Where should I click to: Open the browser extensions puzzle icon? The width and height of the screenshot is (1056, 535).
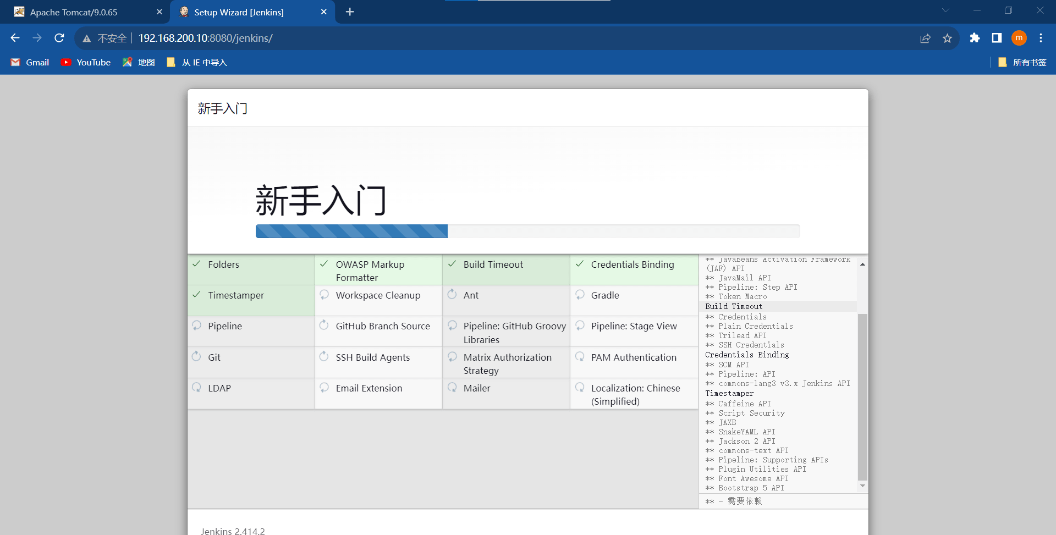975,38
